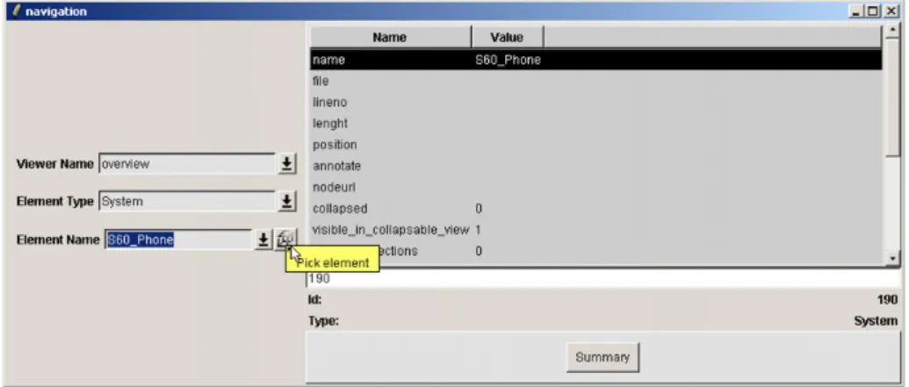Close the navigation window
This screenshot has width=909, height=387.
coord(891,11)
